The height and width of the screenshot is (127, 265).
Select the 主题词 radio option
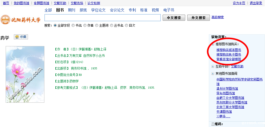[x=97, y=26]
